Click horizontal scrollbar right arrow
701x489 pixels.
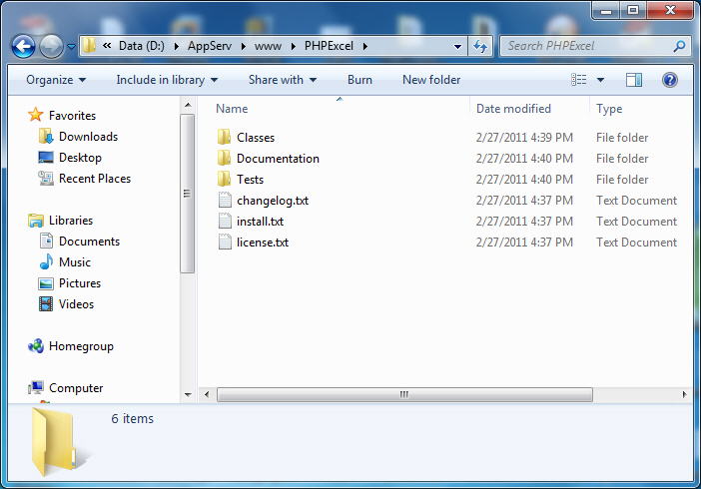coord(684,394)
